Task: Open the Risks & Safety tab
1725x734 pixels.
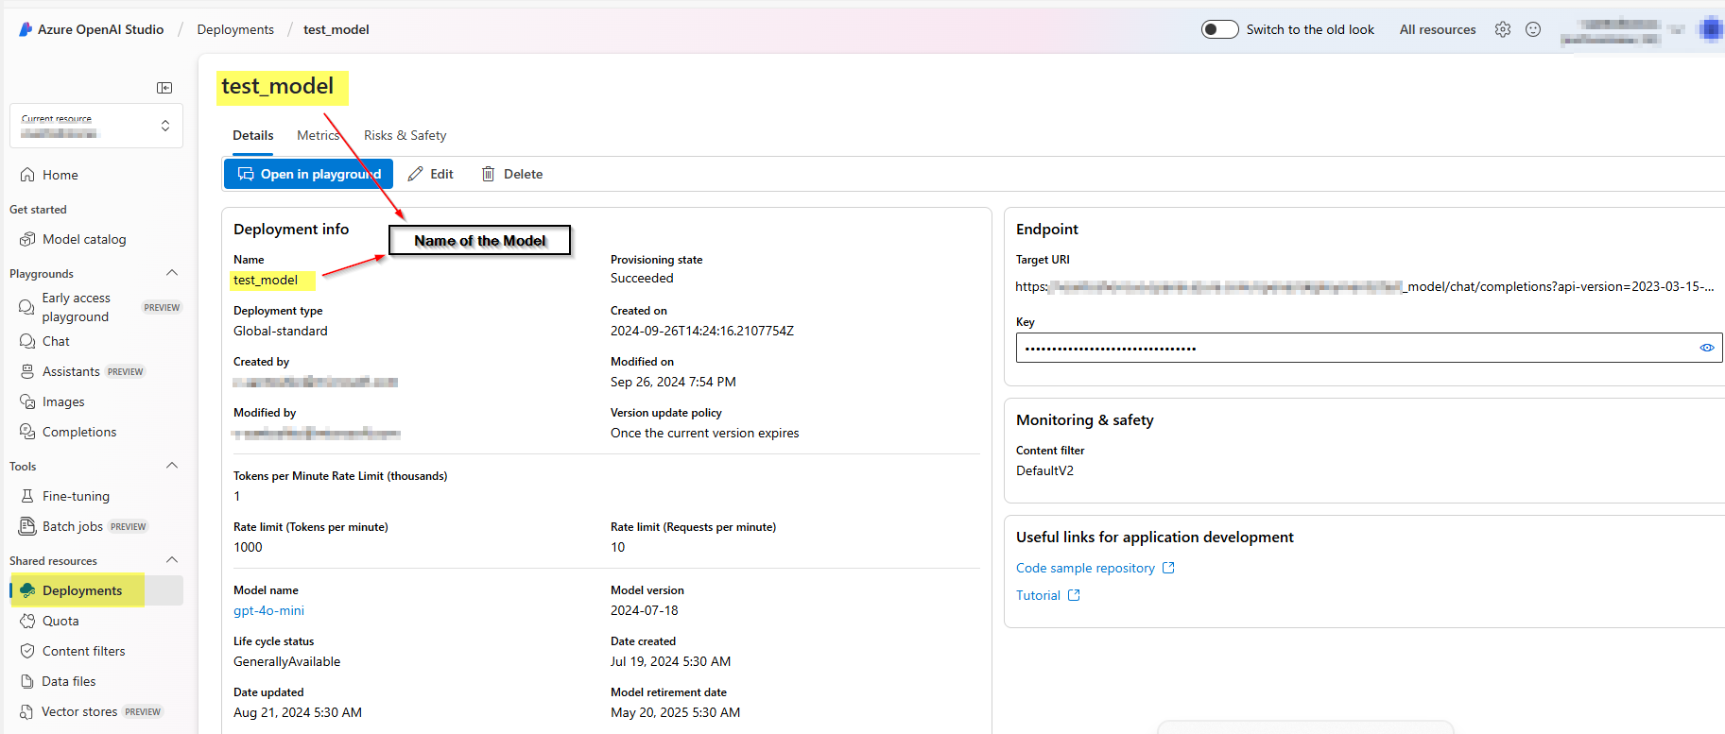Action: coord(405,136)
